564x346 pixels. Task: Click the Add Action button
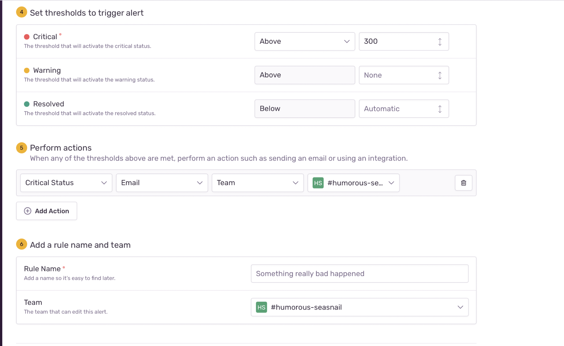point(47,211)
